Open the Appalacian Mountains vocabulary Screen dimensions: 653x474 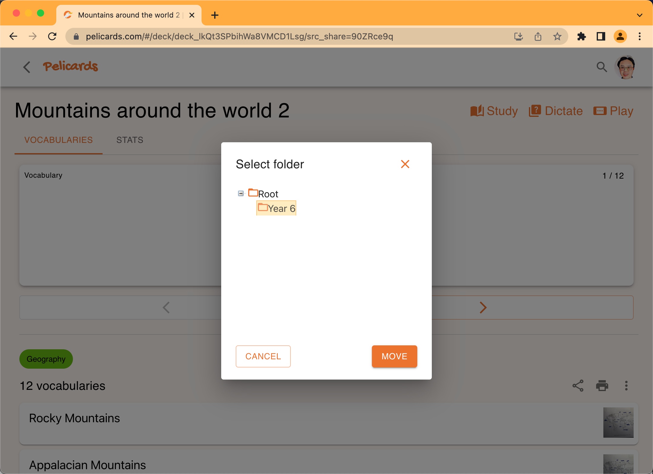pyautogui.click(x=329, y=462)
